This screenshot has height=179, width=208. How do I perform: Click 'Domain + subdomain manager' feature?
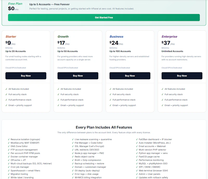(x=90, y=167)
